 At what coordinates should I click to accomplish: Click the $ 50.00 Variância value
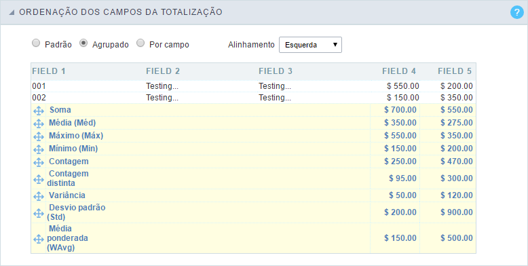point(402,195)
